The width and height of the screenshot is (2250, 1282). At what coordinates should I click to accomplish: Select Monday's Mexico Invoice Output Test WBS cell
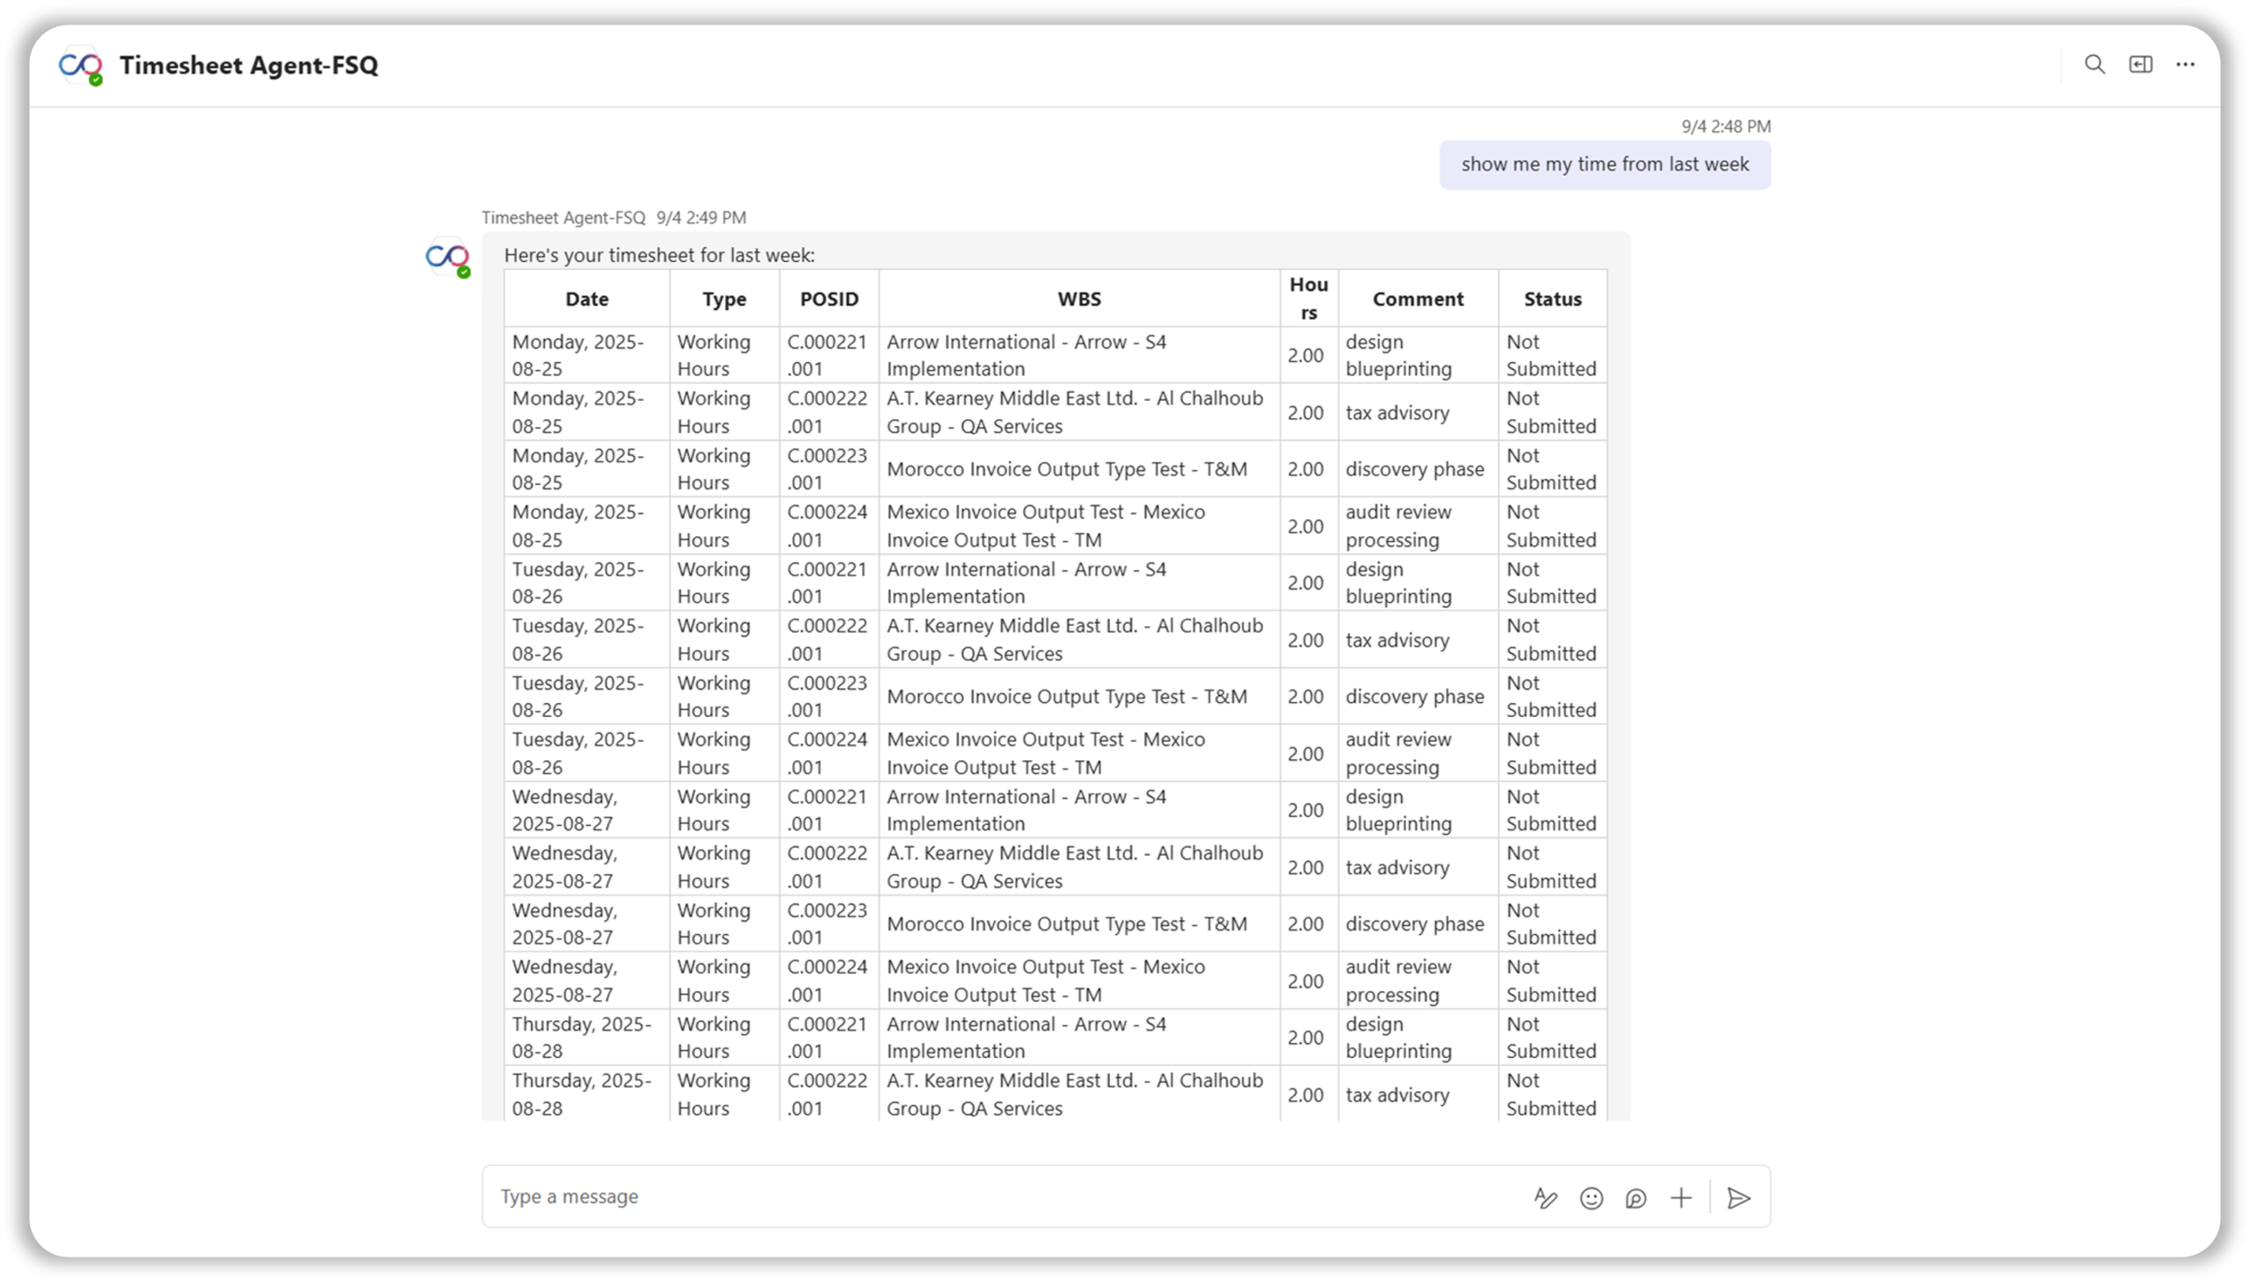click(x=1078, y=525)
